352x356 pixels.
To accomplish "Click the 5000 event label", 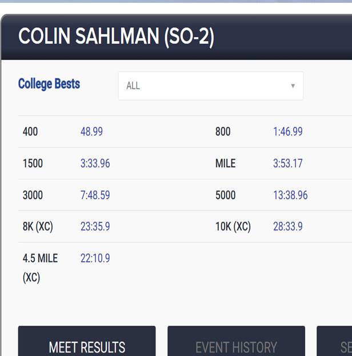I will click(225, 195).
